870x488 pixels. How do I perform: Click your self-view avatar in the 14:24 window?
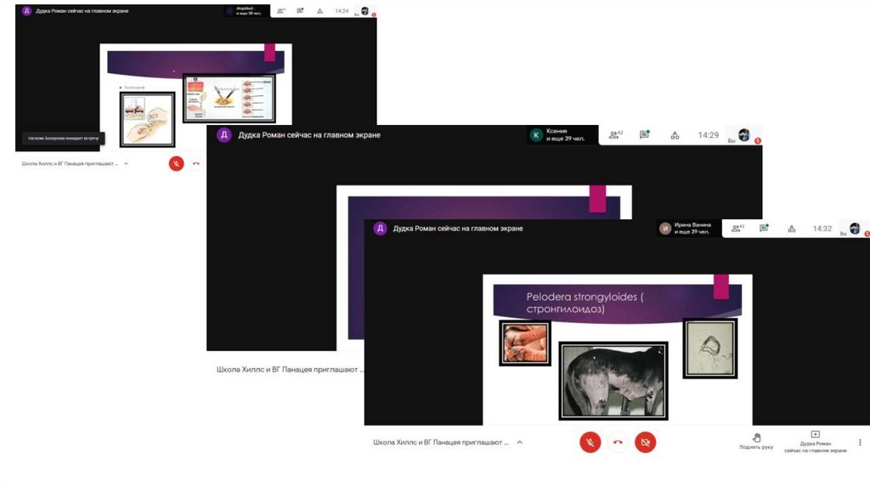[x=365, y=10]
